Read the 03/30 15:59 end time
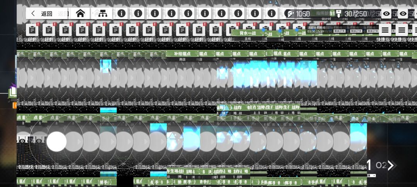 point(315,31)
